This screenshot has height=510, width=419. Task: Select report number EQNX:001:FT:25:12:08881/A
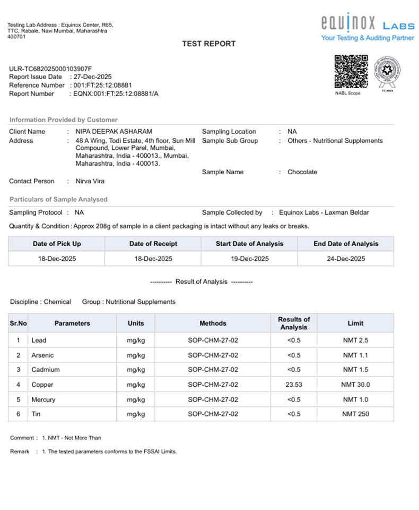pyautogui.click(x=116, y=94)
